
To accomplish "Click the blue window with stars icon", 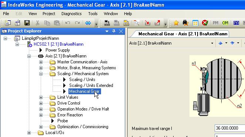I will point(195,23).
